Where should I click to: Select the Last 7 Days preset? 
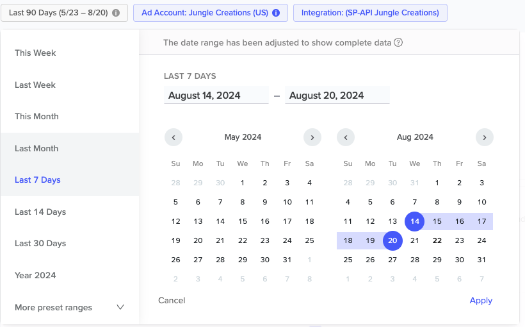(70, 180)
